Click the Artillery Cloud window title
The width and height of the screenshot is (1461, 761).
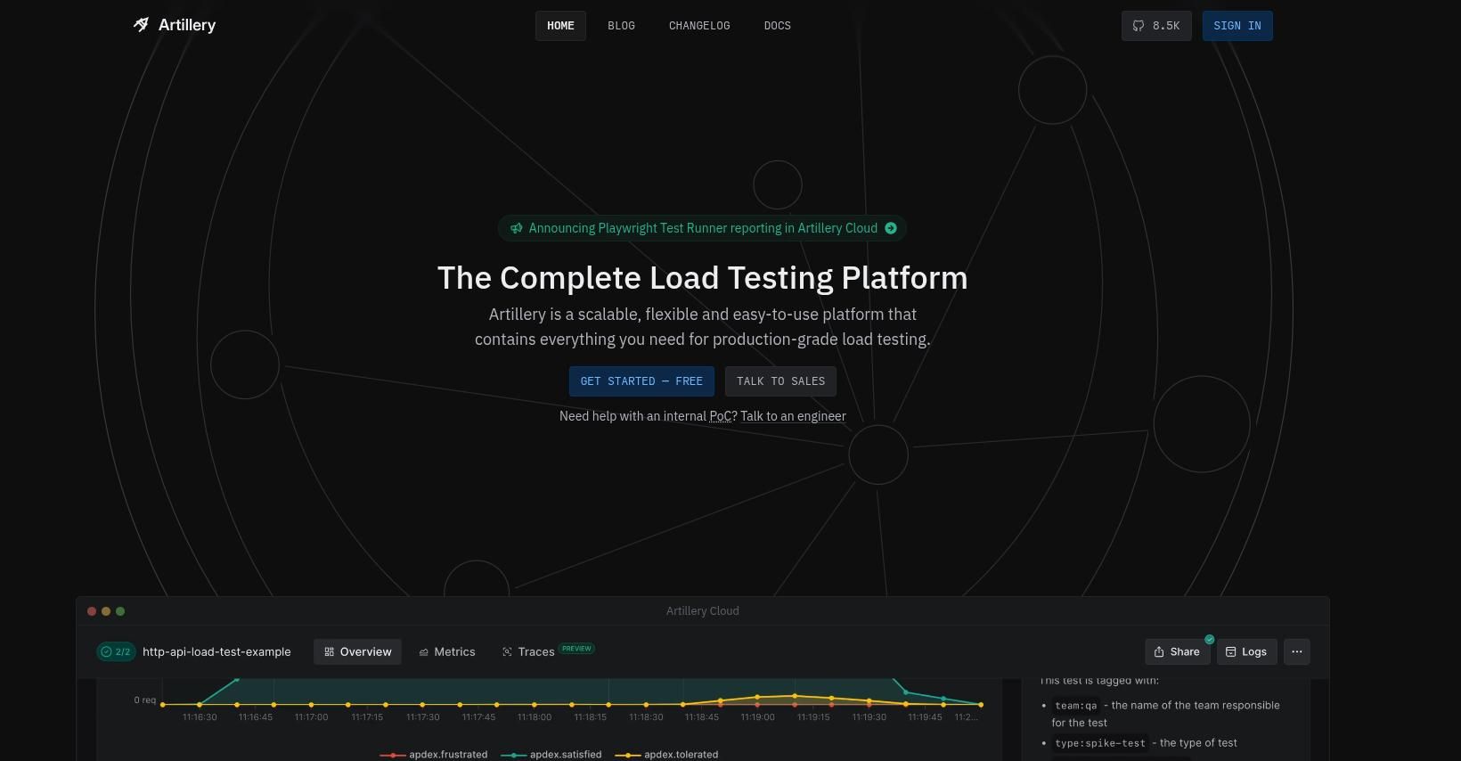click(703, 611)
